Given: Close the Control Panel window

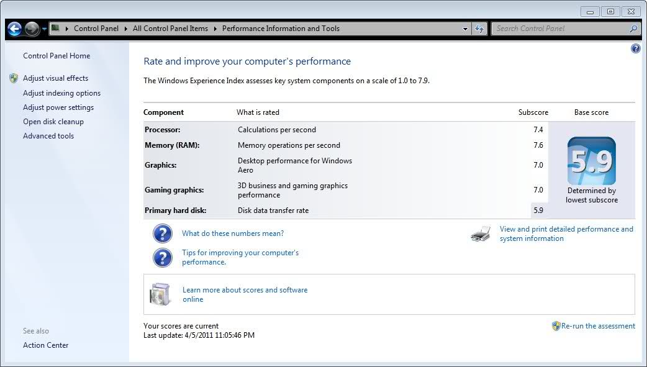Looking at the screenshot, I should 631,12.
